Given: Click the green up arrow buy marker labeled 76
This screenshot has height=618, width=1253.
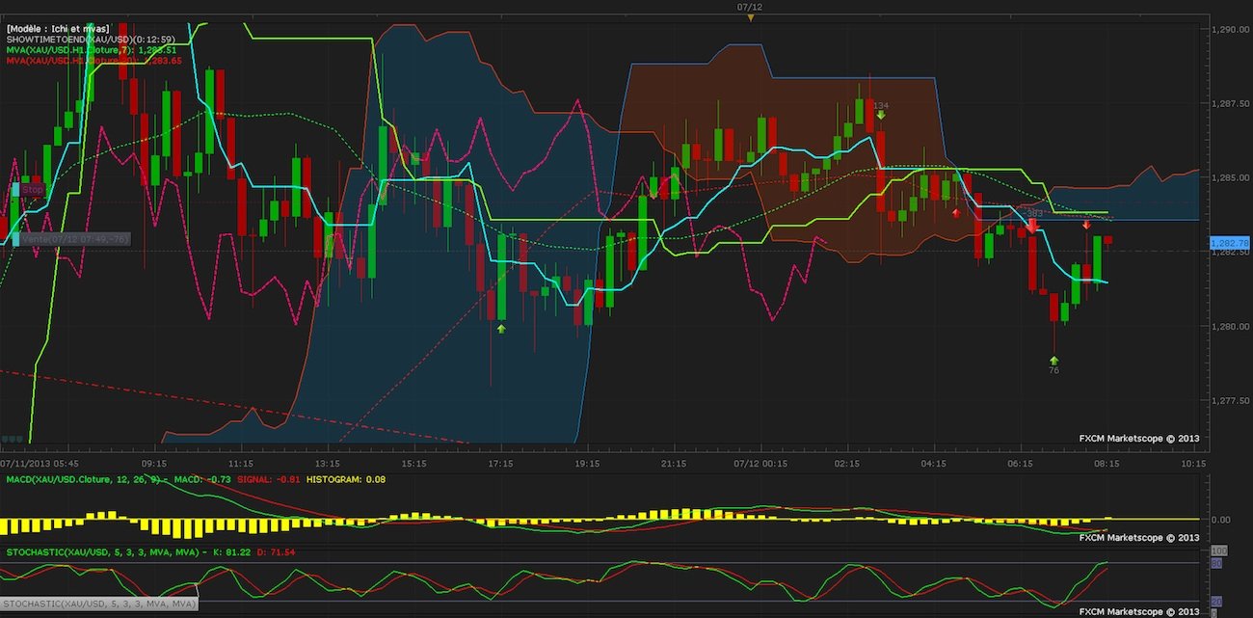Looking at the screenshot, I should [x=1053, y=361].
